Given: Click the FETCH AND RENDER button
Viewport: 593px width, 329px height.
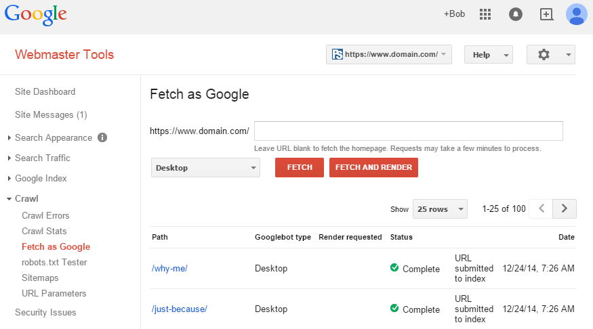Looking at the screenshot, I should (373, 167).
